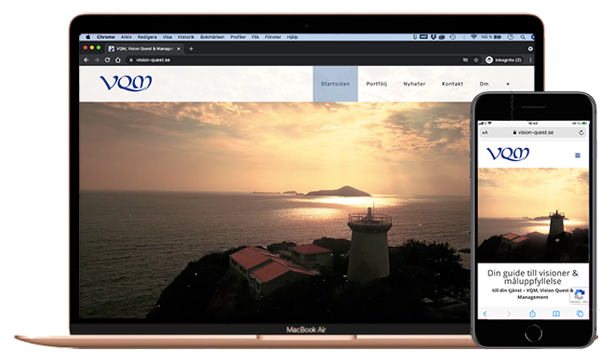Open the Redigera menu
This screenshot has height=364, width=614.
click(x=147, y=37)
